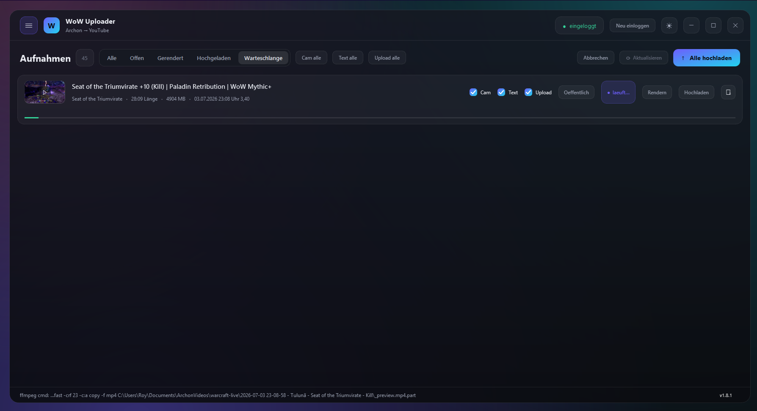
Task: Click the Cam alle button
Action: pos(311,58)
